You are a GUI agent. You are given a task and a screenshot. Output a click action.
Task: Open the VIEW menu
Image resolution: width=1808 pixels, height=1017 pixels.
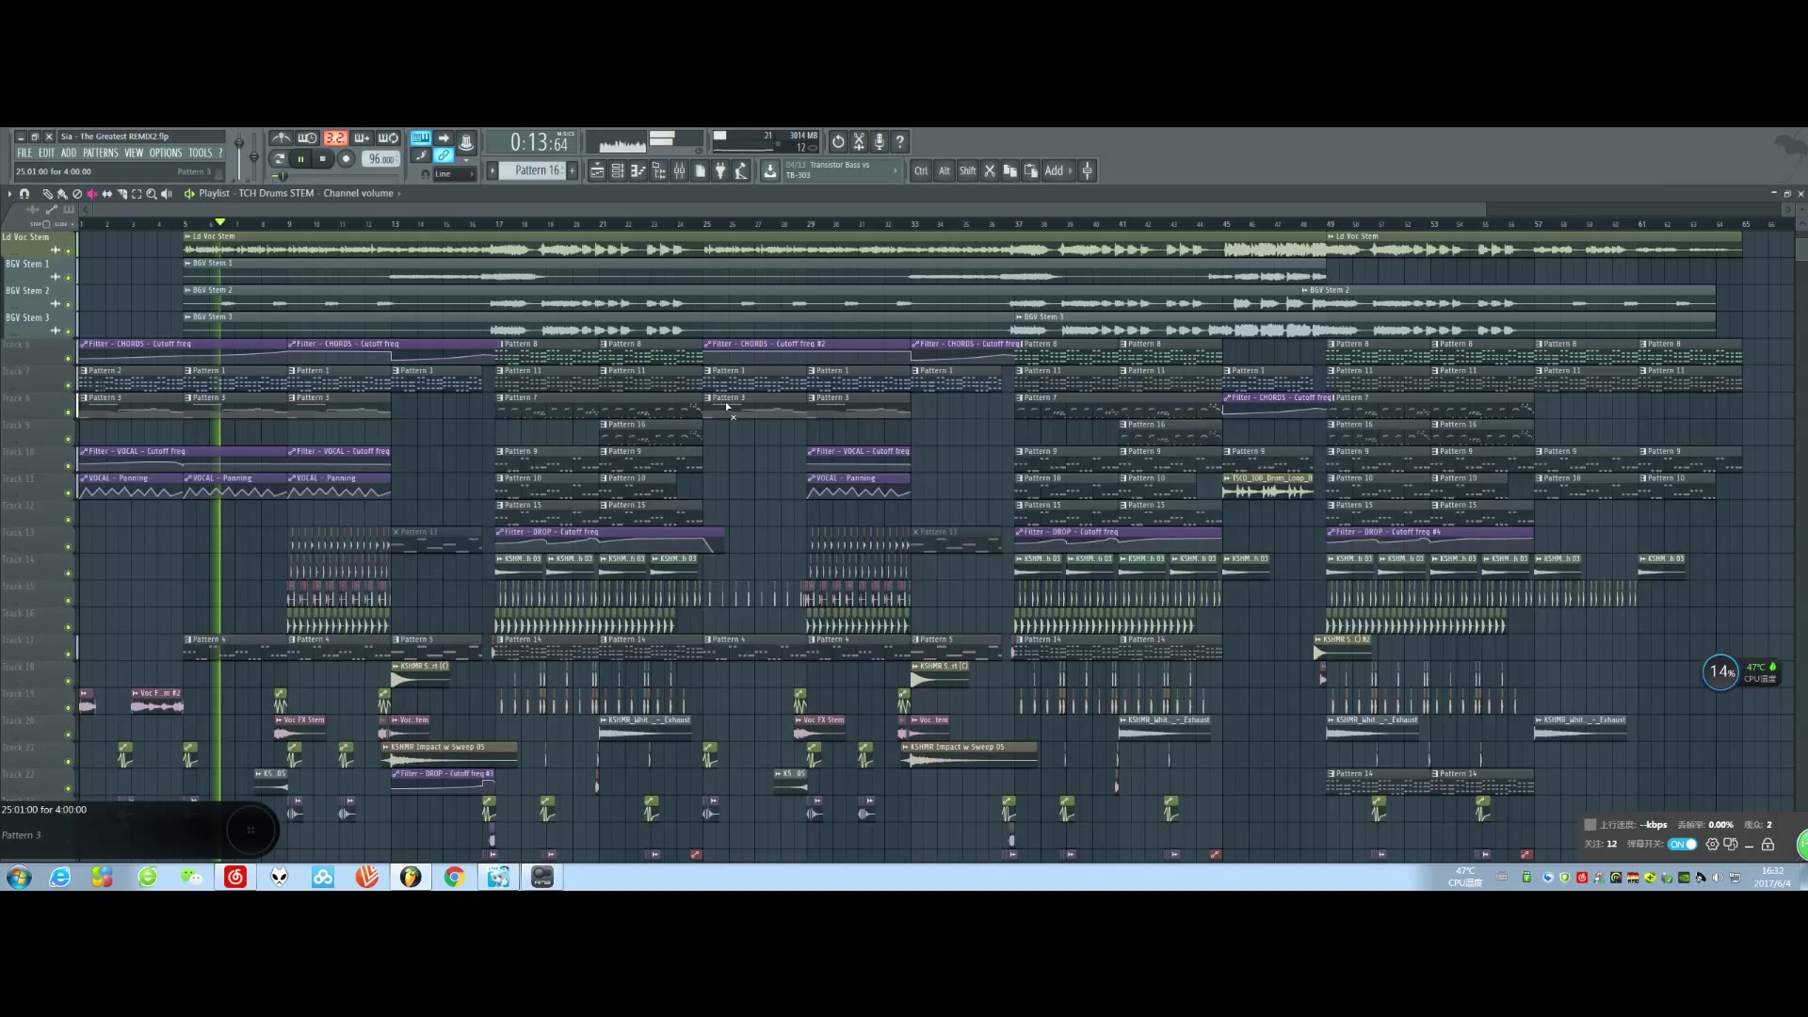coord(134,153)
